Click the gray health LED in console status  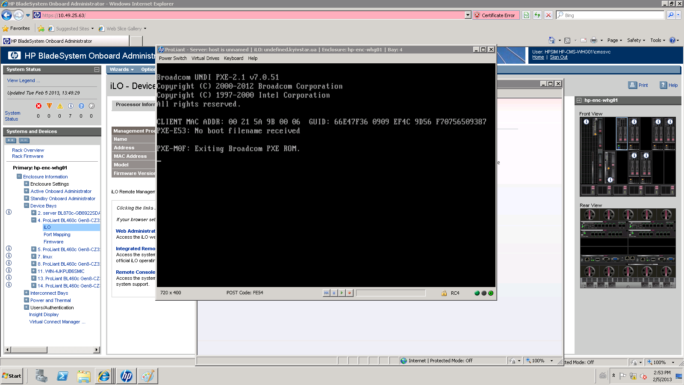click(x=484, y=293)
